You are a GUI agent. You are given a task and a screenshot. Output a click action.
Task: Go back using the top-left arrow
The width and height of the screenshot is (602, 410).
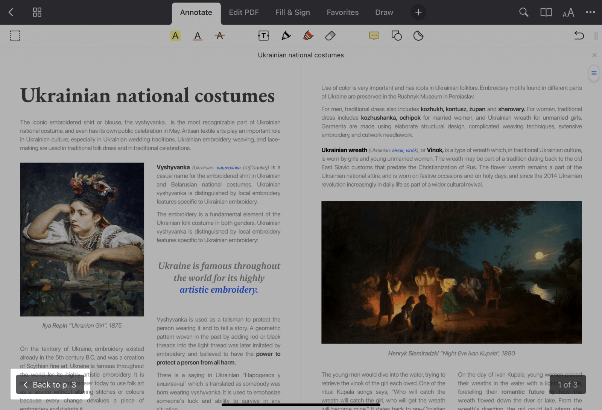tap(11, 12)
